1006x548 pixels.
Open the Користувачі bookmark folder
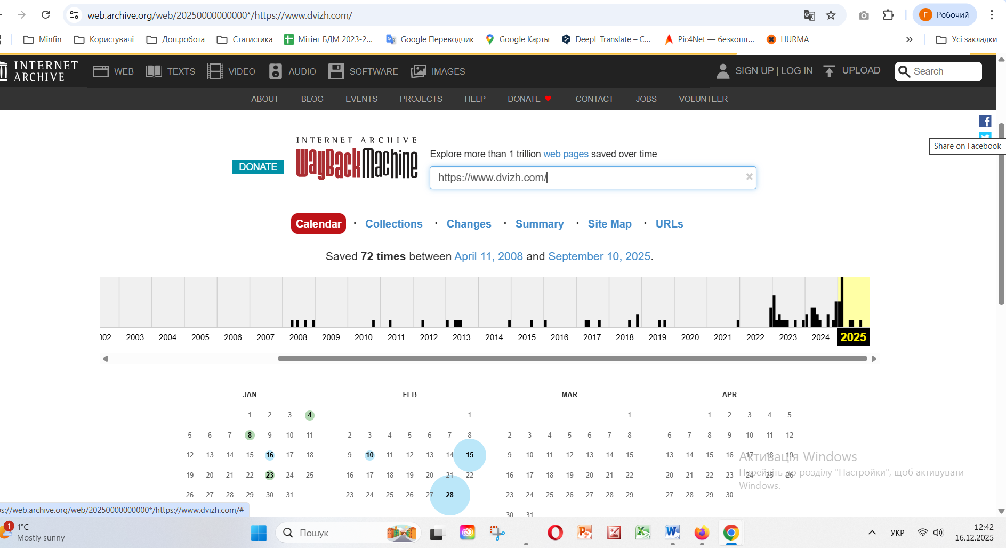click(x=104, y=39)
